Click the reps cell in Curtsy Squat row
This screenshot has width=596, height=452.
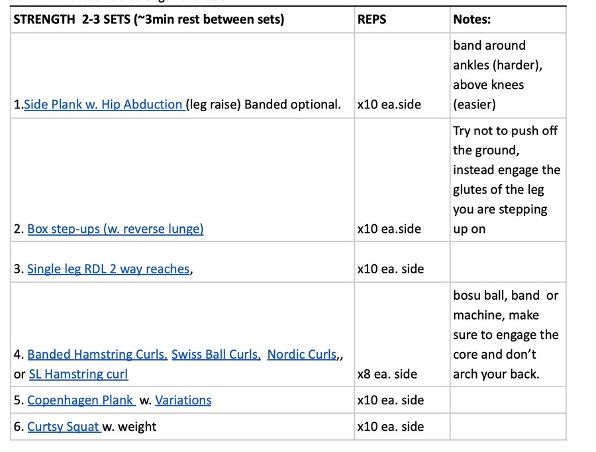390,427
